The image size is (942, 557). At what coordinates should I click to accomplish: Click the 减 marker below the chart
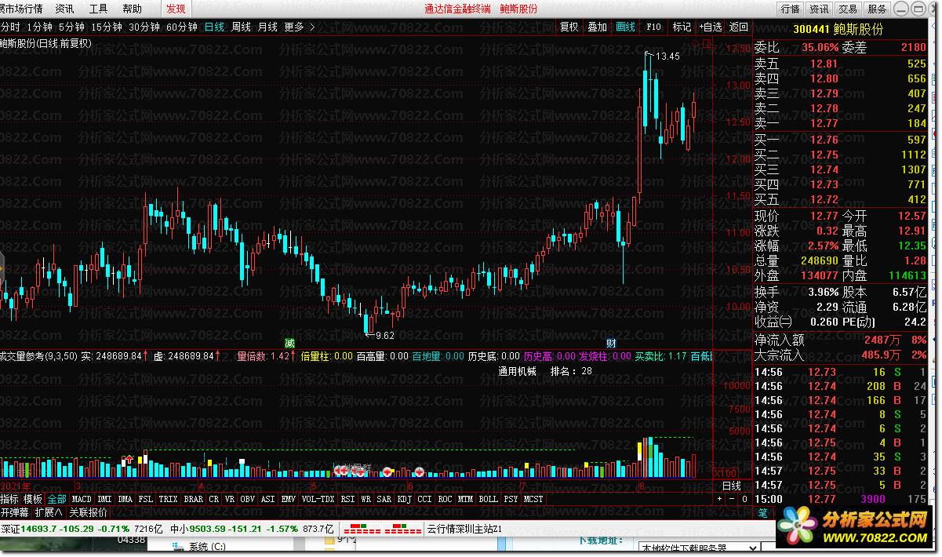point(289,343)
